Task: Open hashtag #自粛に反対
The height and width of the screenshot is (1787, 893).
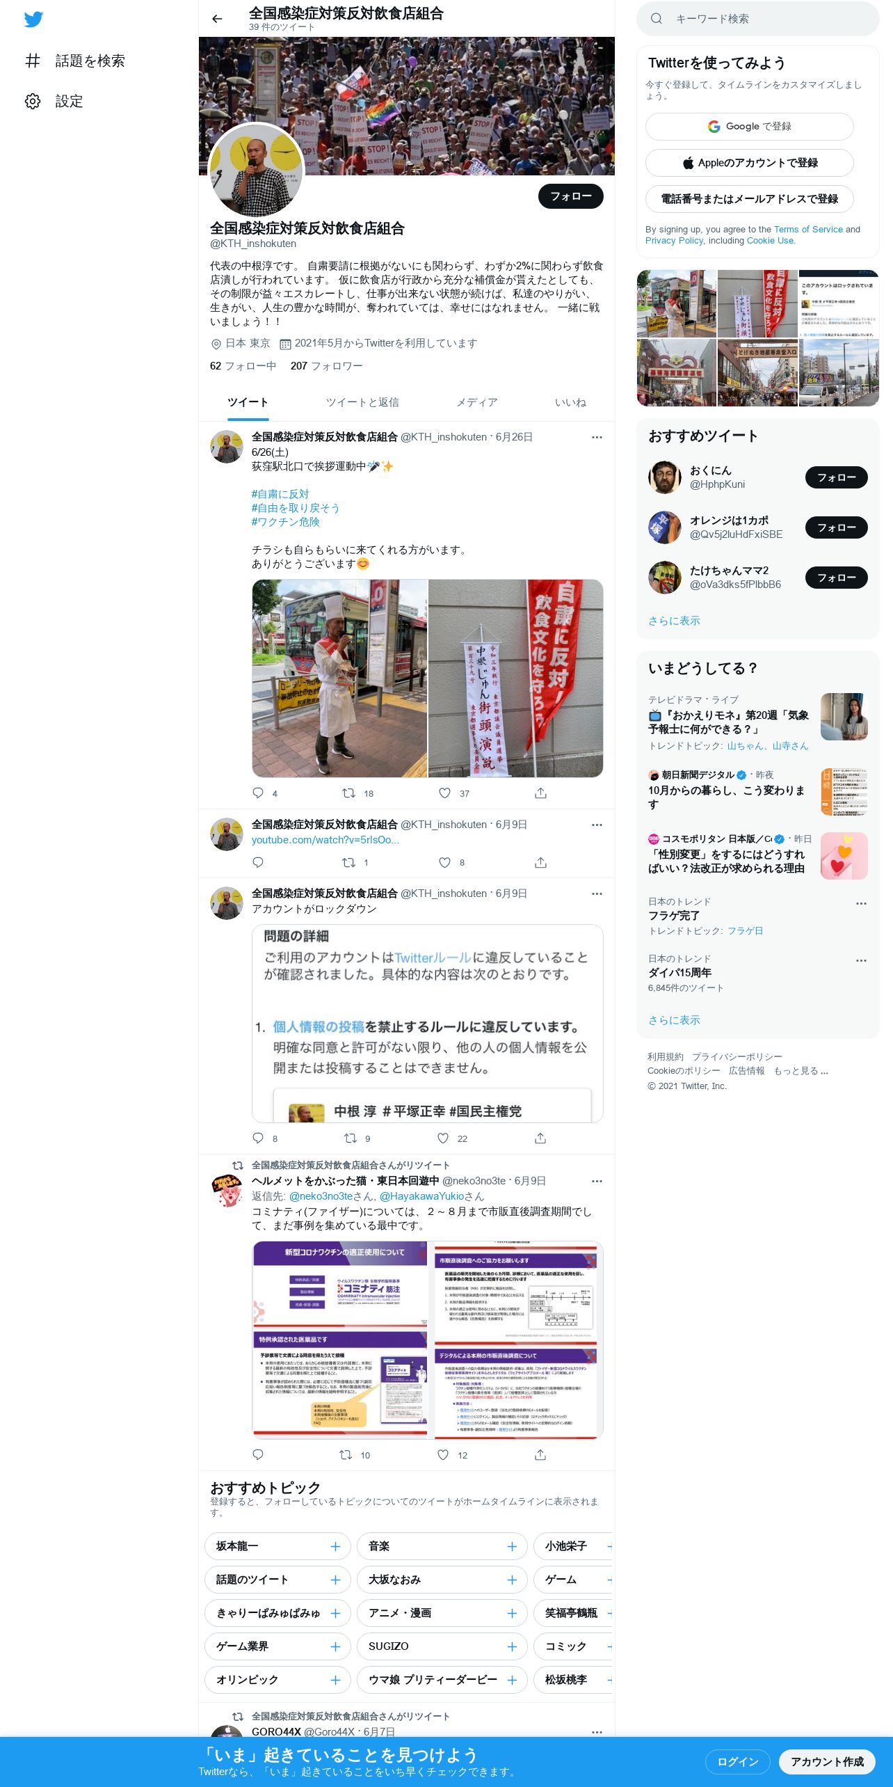Action: click(280, 494)
